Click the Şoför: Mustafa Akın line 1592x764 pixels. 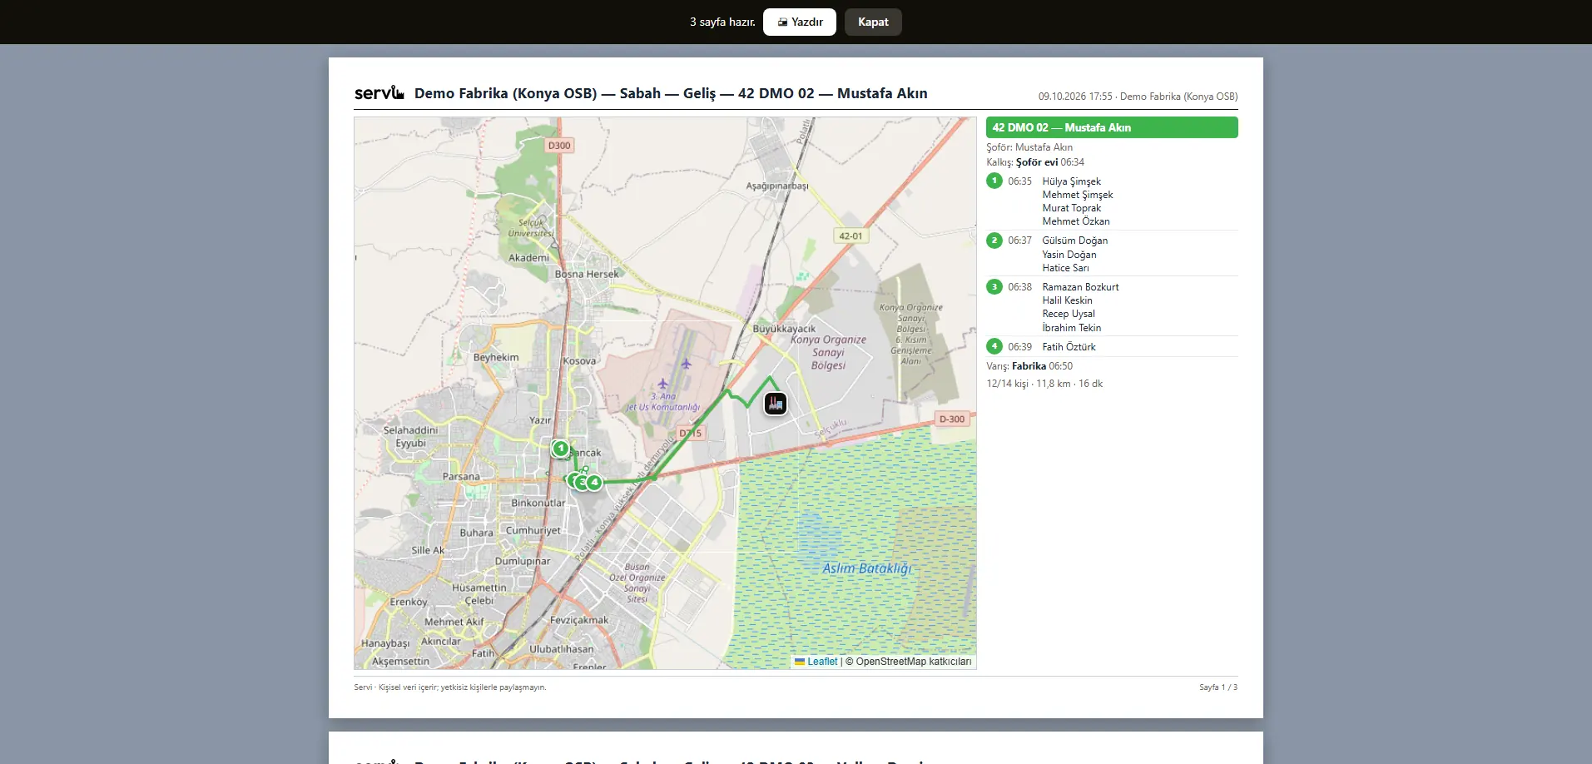pyautogui.click(x=1029, y=147)
